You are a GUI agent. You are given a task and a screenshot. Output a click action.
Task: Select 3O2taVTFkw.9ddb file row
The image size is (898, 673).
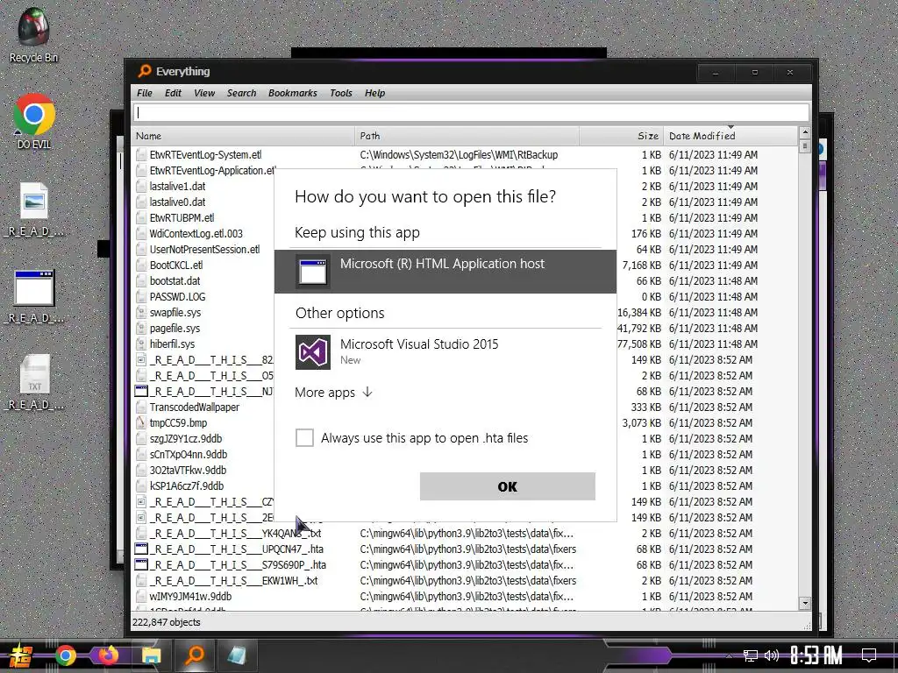465,471
